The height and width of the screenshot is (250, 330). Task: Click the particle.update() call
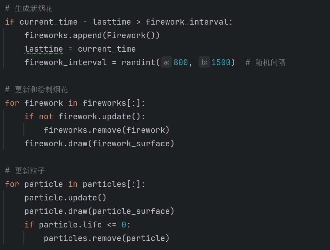(x=65, y=198)
